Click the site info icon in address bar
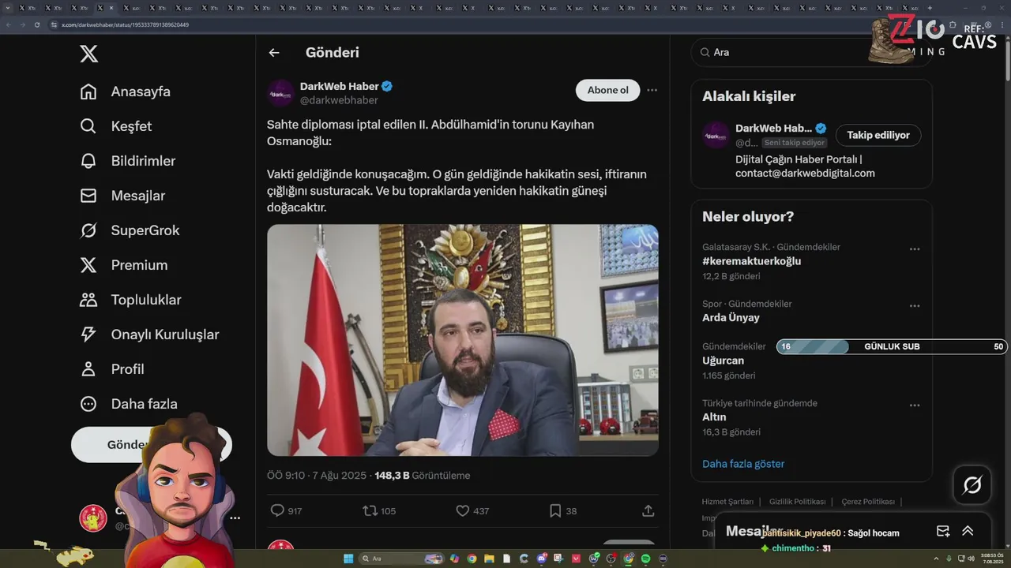Viewport: 1011px width, 568px height. tap(54, 24)
